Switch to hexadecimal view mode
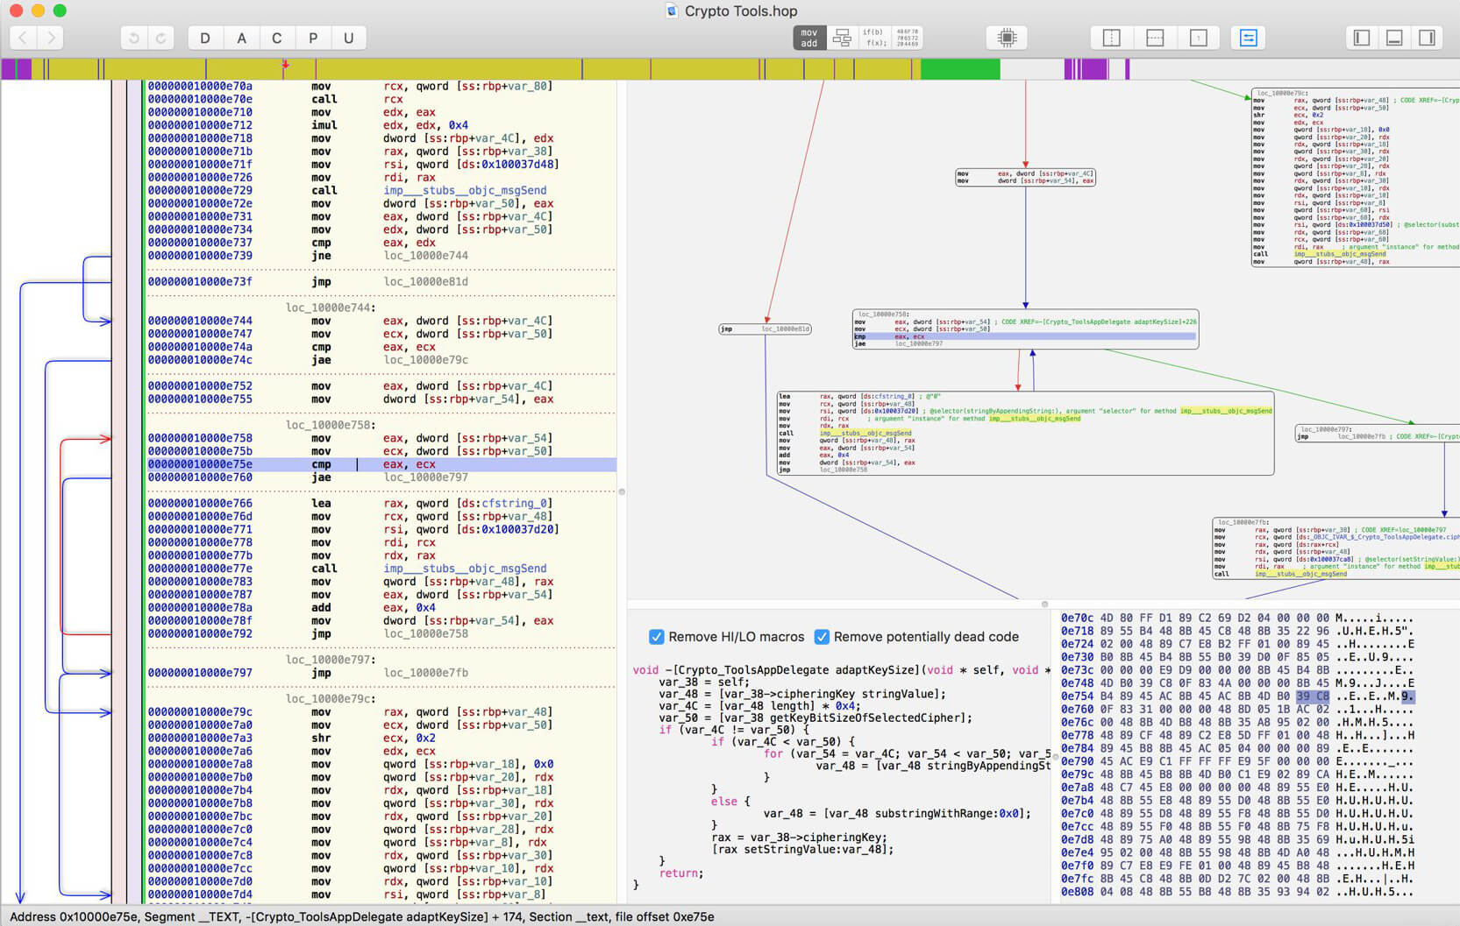Image resolution: width=1460 pixels, height=926 pixels. coord(907,38)
